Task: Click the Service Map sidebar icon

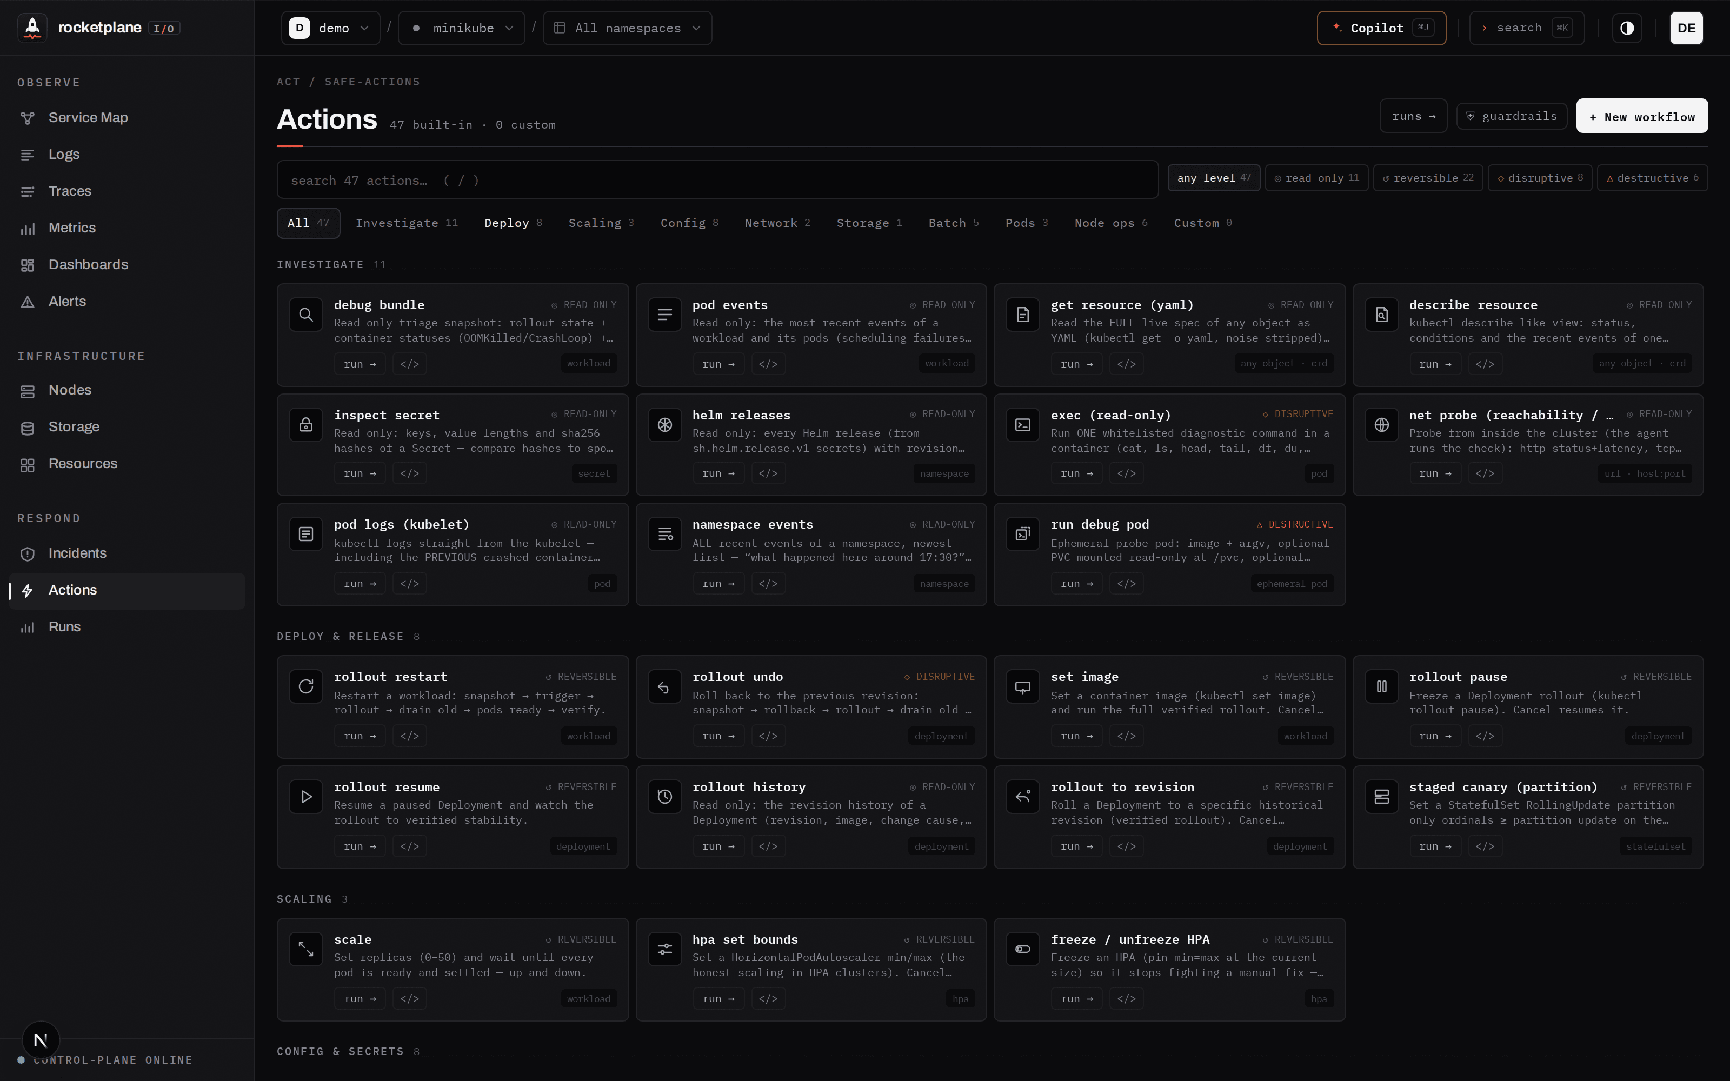Action: (27, 118)
